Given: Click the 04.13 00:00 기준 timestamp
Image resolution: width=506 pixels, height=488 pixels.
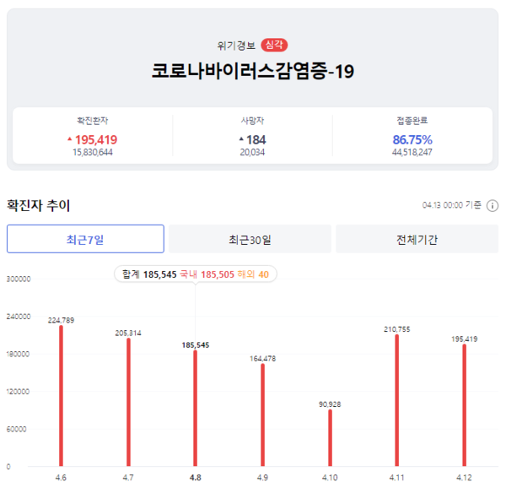Looking at the screenshot, I should click(452, 205).
